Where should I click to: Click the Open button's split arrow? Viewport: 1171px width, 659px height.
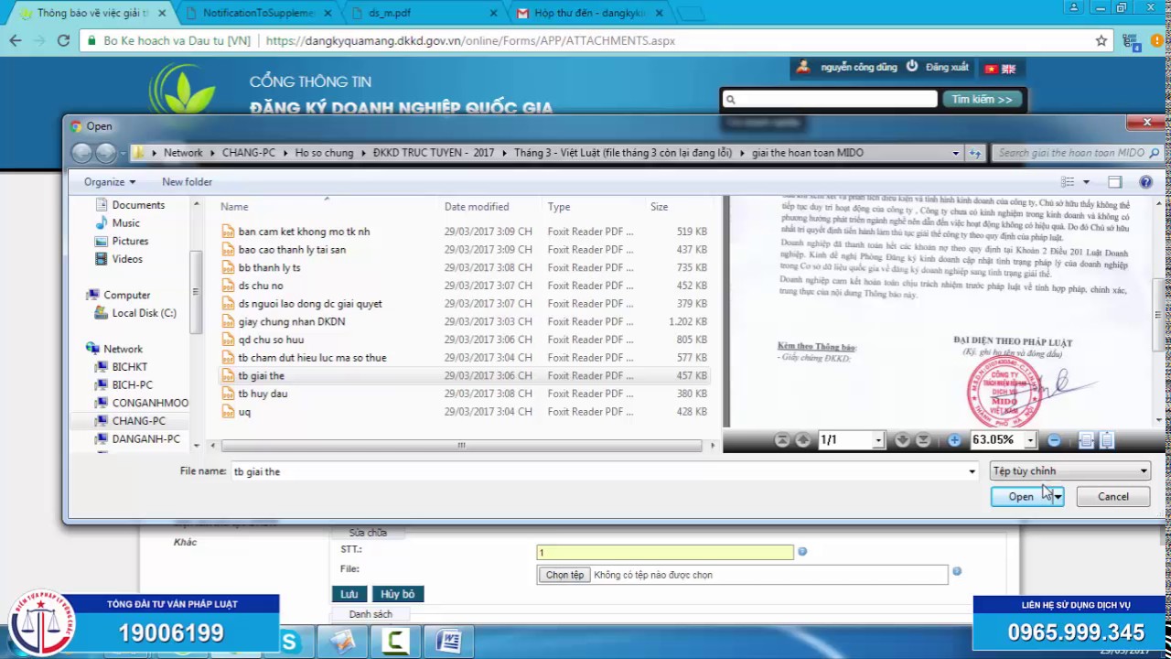click(x=1058, y=497)
